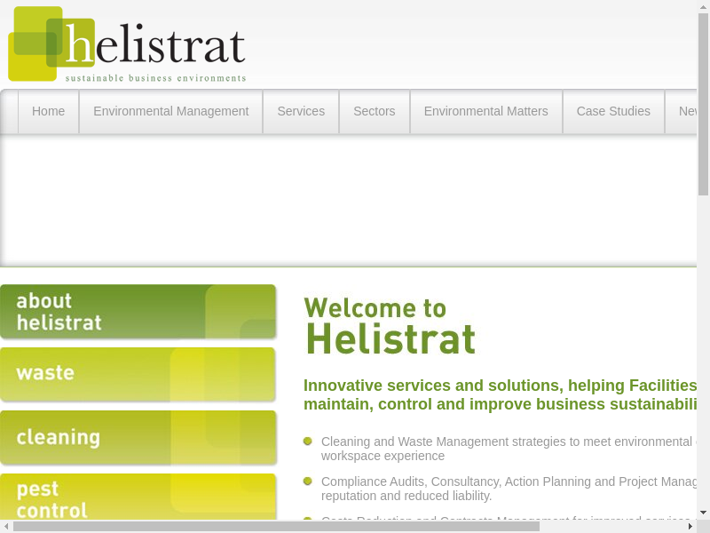Screen dimensions: 710x533
Task: Click the about helistrat banner
Action: (138, 312)
